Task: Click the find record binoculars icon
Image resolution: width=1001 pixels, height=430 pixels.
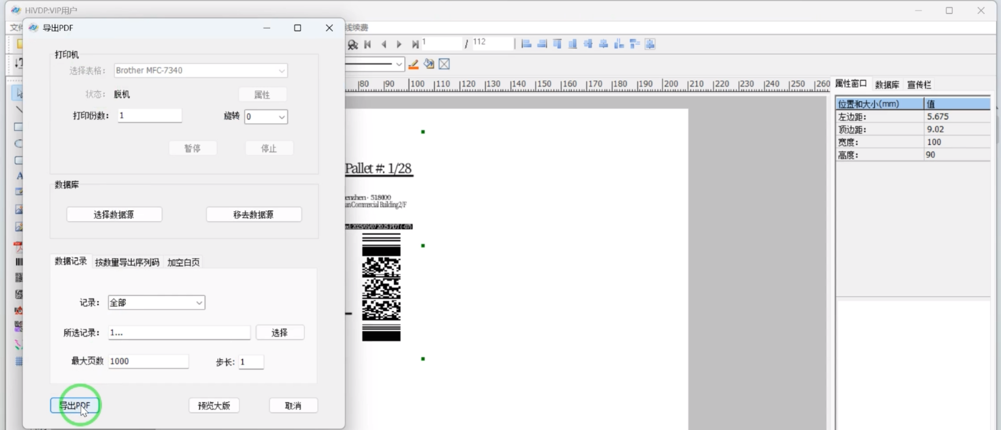Action: [x=353, y=44]
